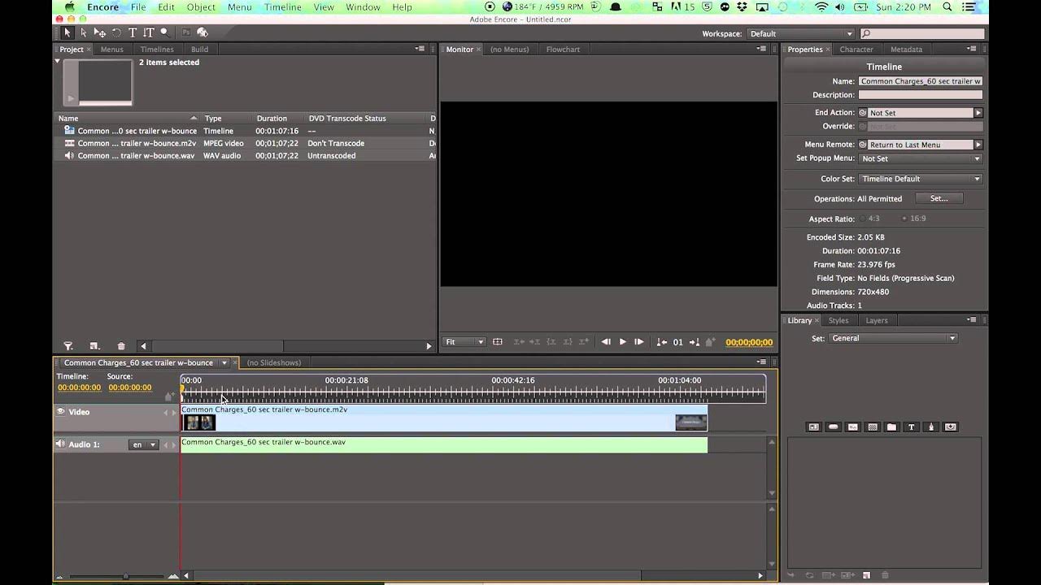Open the Monitor Fit zoom dropdown

pos(464,342)
